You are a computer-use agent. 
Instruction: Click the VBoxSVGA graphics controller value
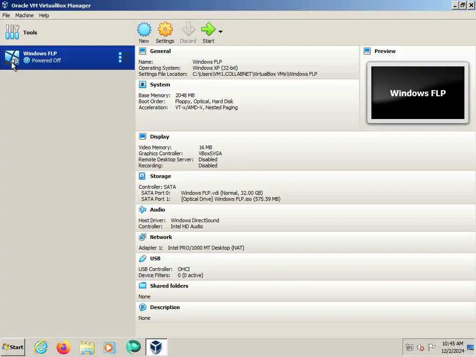pyautogui.click(x=211, y=153)
